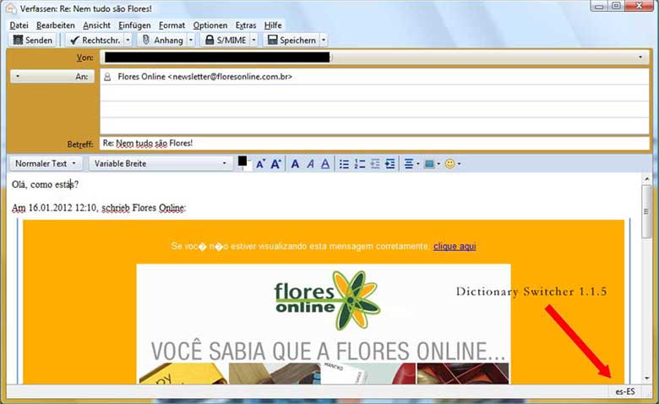Open the insert image/object dropdown
This screenshot has height=404, width=659.
(432, 164)
